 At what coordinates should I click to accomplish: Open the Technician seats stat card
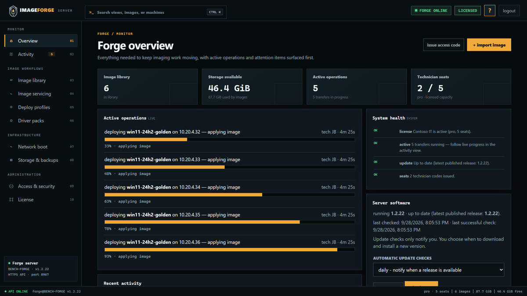pos(461,86)
